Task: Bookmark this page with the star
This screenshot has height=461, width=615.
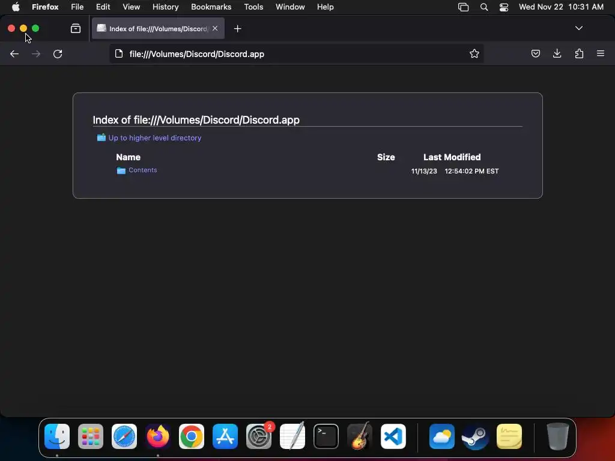Action: click(x=474, y=53)
